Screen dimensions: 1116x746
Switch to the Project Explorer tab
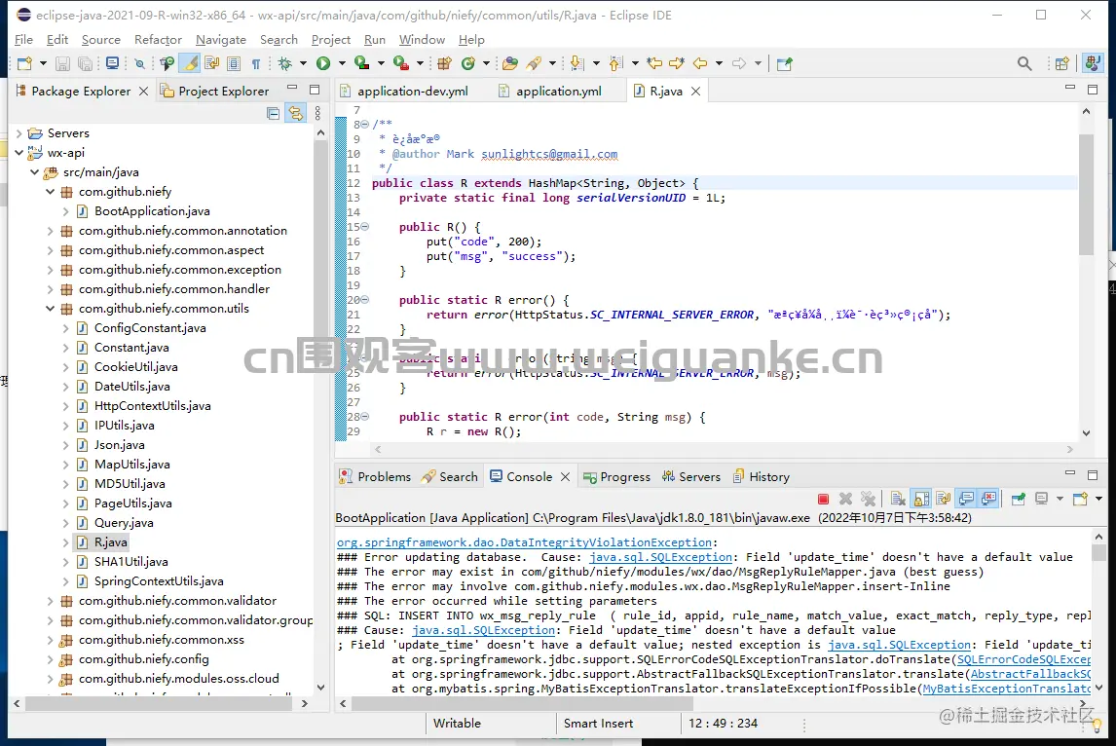(x=215, y=92)
